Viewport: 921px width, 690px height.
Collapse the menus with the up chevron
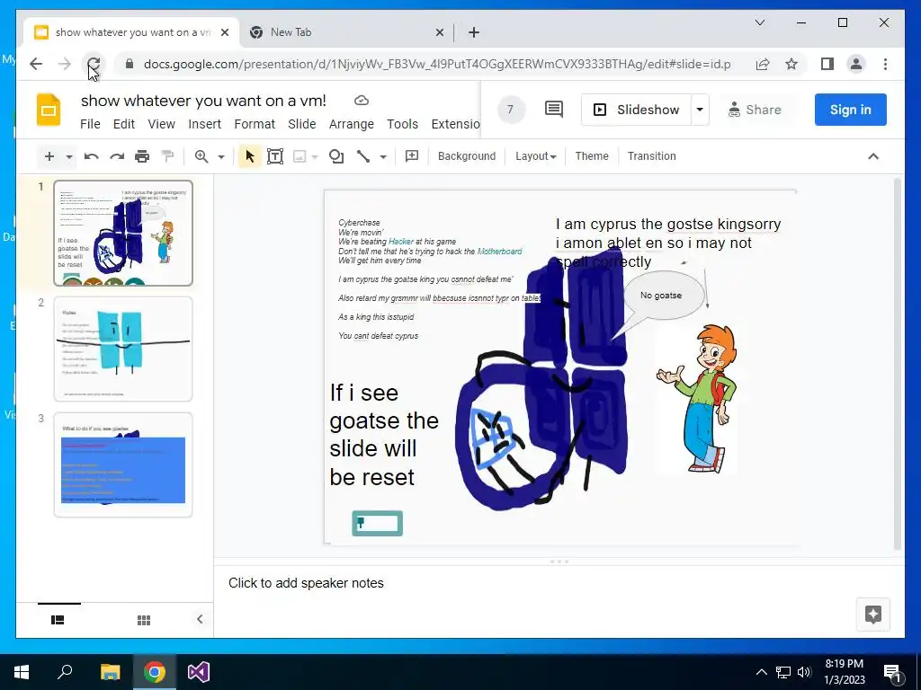pos(873,156)
